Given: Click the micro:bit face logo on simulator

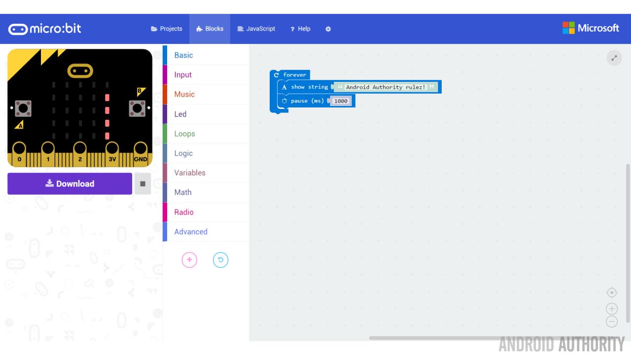Looking at the screenshot, I should 80,71.
